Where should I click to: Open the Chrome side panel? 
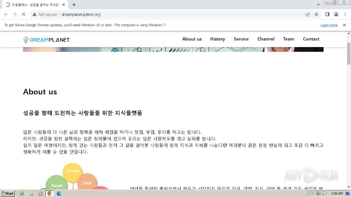[327, 14]
